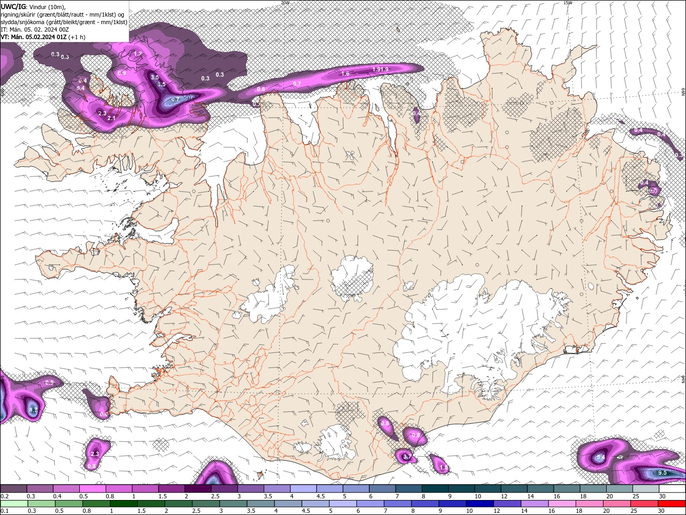
Task: Click the 'slydda/snjókoma' legend description line
Action: (x=64, y=22)
